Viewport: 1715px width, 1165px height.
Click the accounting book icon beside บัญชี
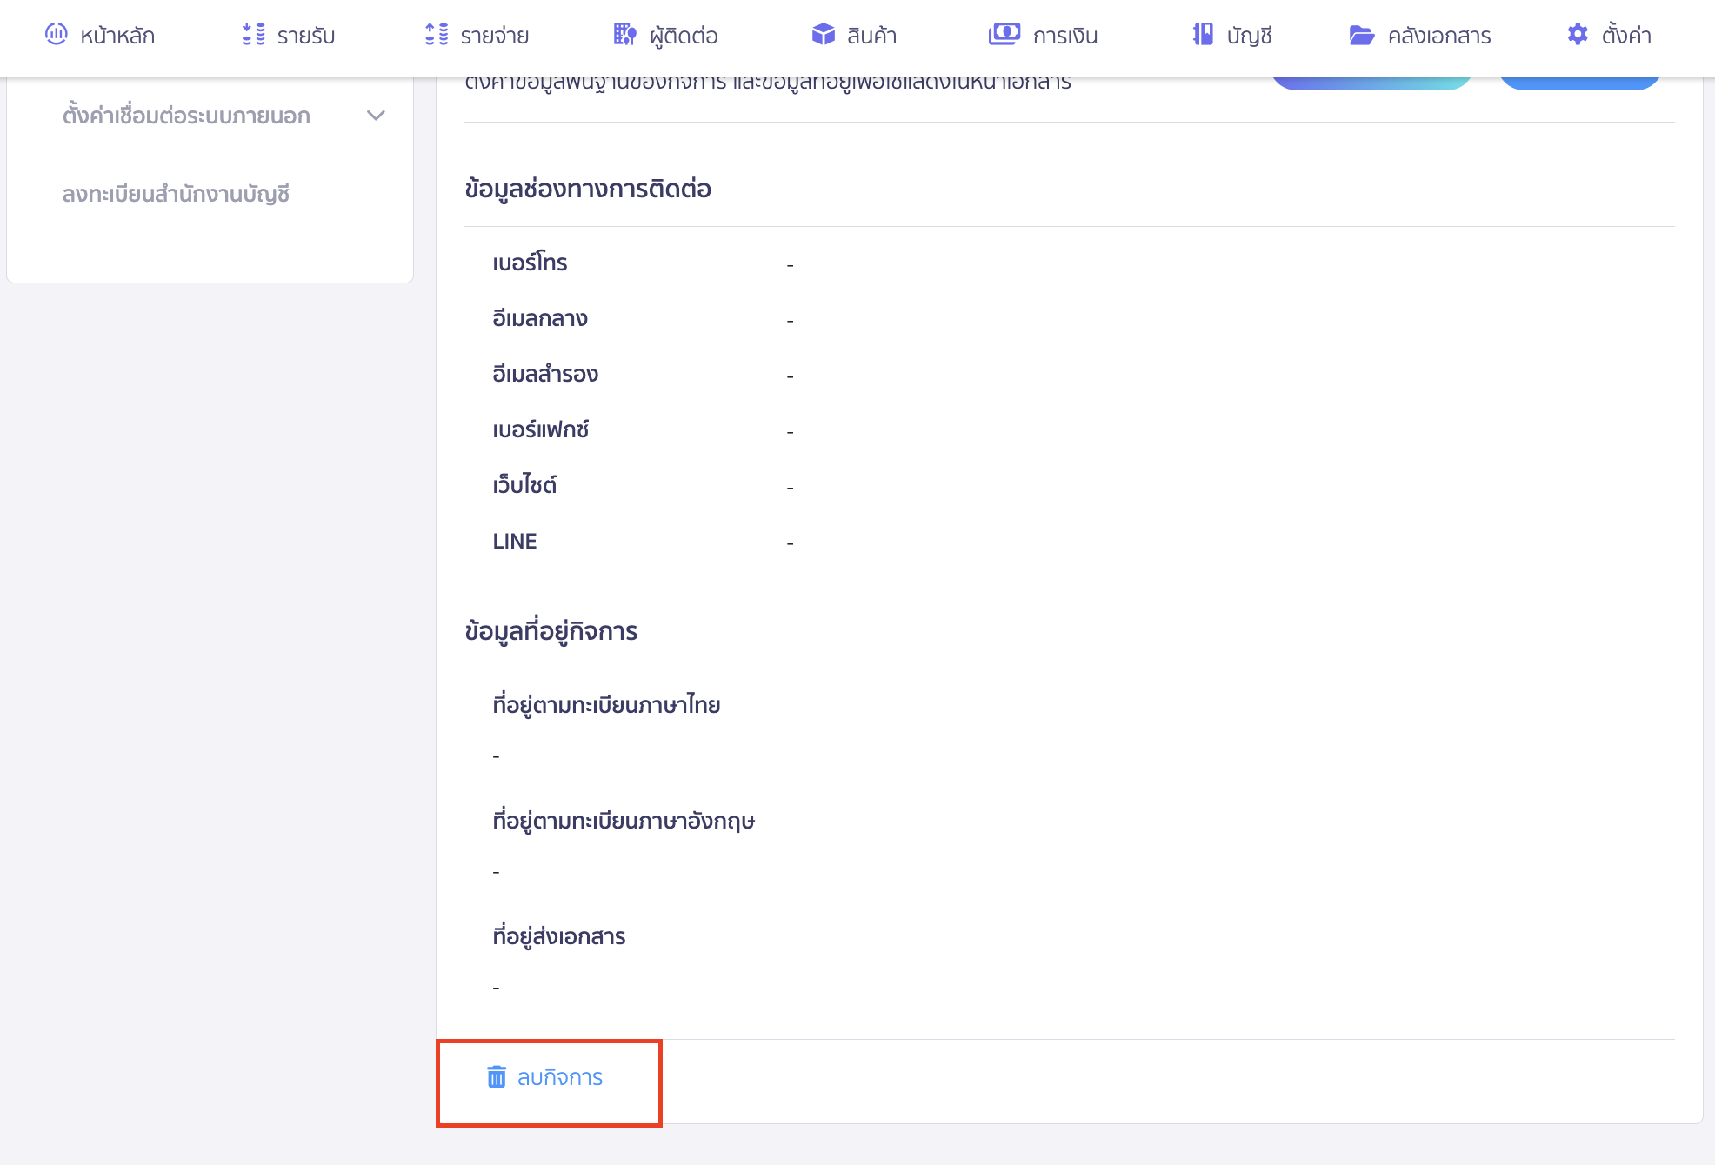pos(1203,35)
